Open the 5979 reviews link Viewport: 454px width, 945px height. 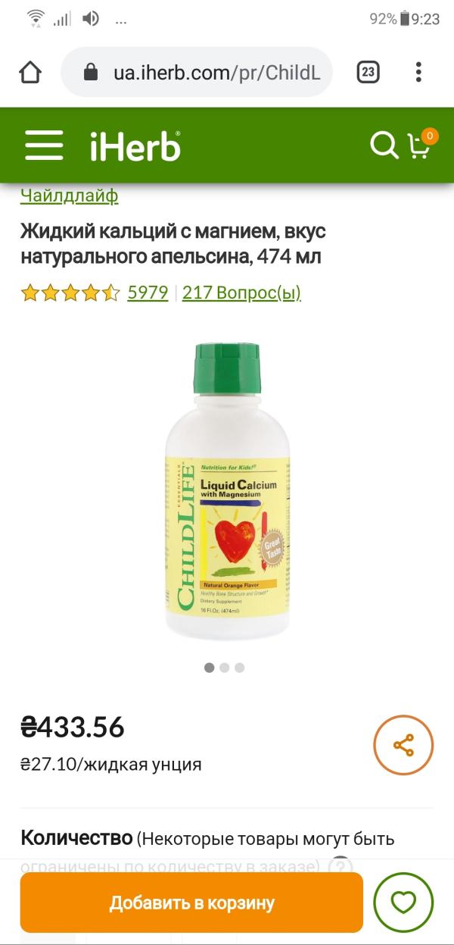coord(148,293)
